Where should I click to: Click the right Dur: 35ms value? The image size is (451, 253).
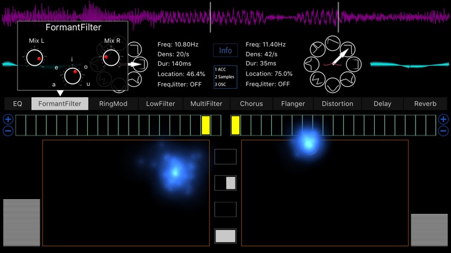(261, 64)
